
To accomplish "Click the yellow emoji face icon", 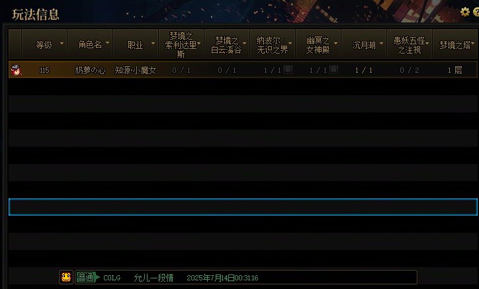I will (x=66, y=277).
